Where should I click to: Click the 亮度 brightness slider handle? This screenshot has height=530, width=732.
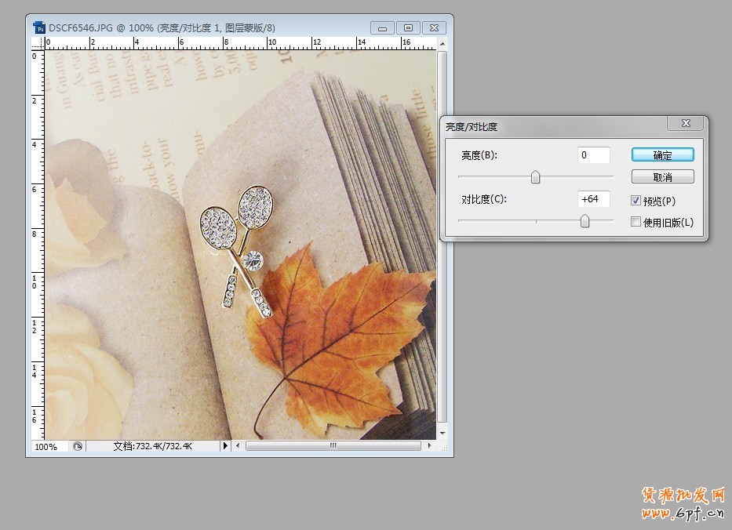point(536,177)
